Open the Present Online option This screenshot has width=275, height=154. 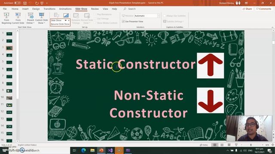click(31, 18)
